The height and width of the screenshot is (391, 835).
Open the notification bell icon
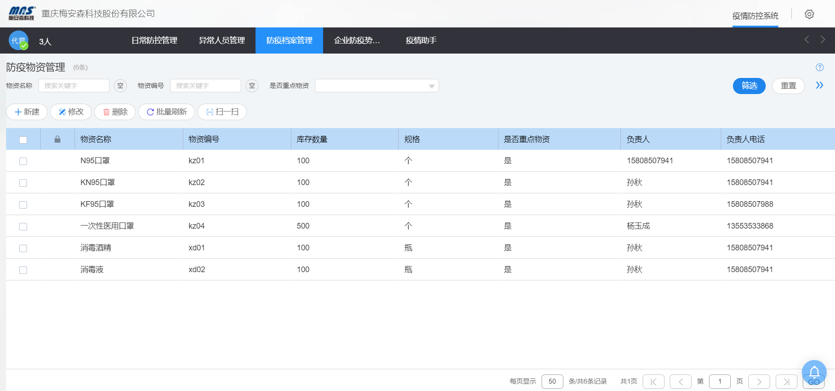click(814, 372)
